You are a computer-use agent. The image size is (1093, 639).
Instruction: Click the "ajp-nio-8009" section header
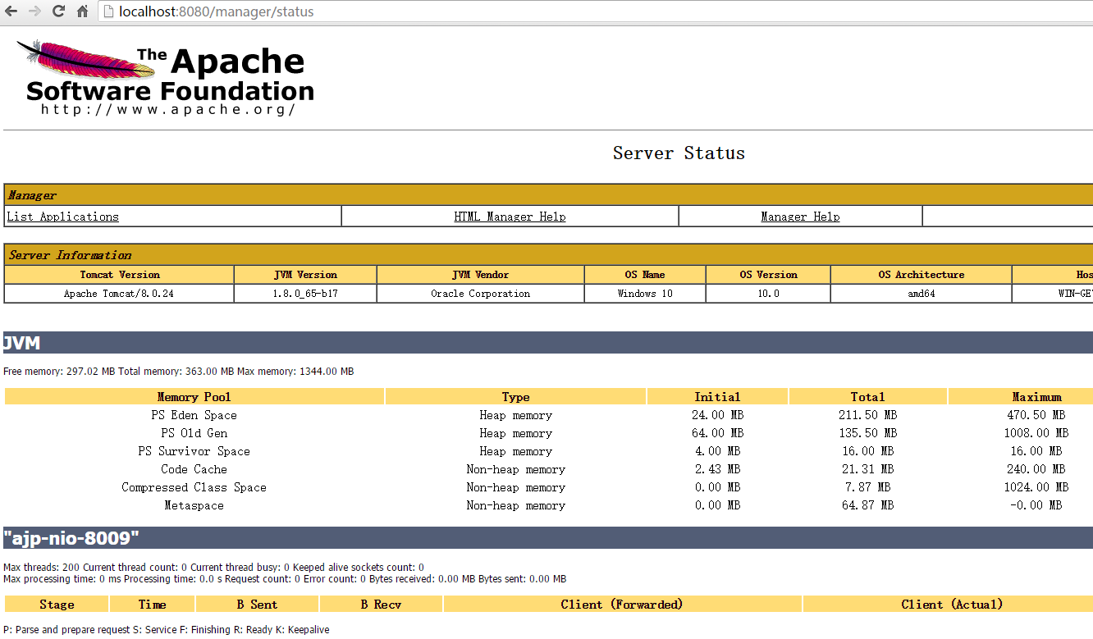[x=71, y=538]
